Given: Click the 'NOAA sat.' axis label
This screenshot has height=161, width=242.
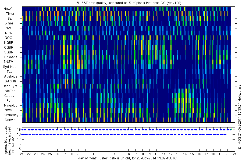Looking at the screenshot, I should (x=13, y=145).
